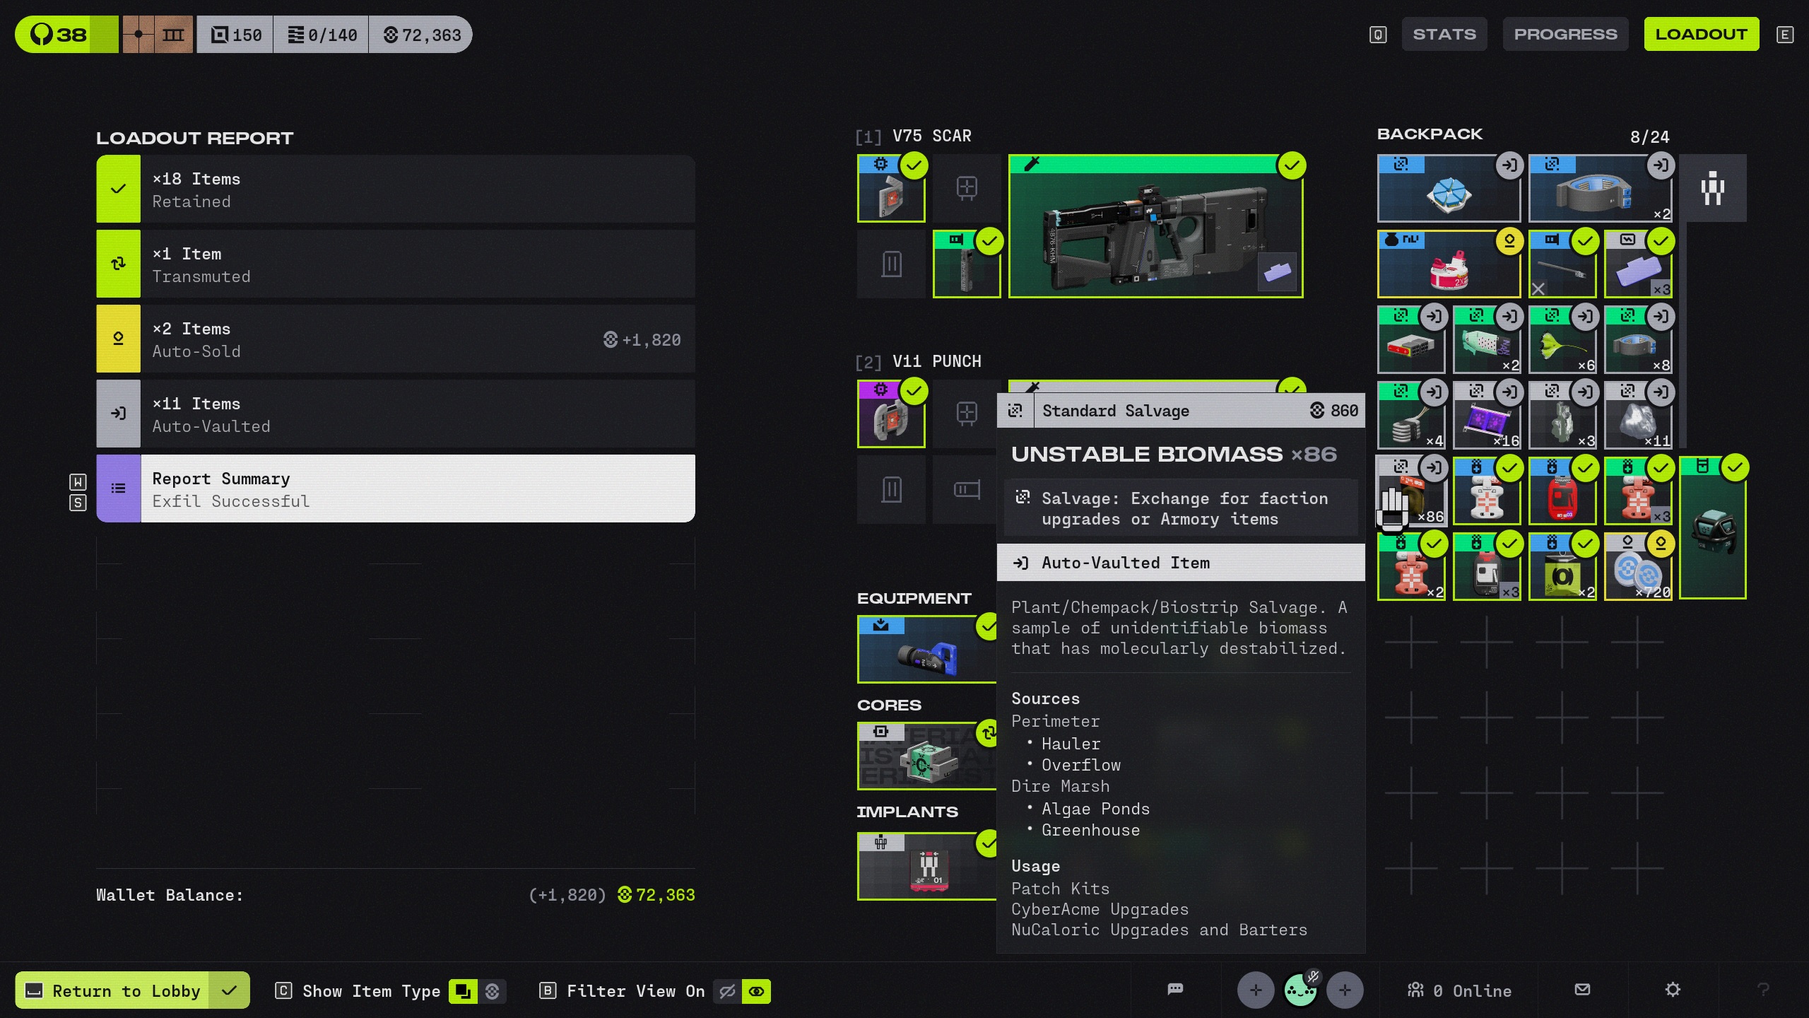Select the V75 SCAR weapon thumbnail

1155,228
